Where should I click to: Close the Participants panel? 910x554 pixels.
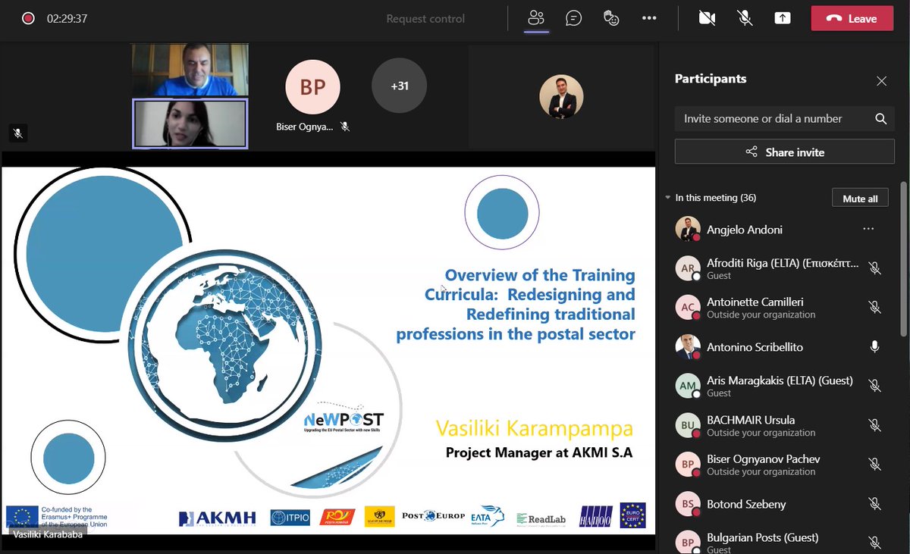881,81
